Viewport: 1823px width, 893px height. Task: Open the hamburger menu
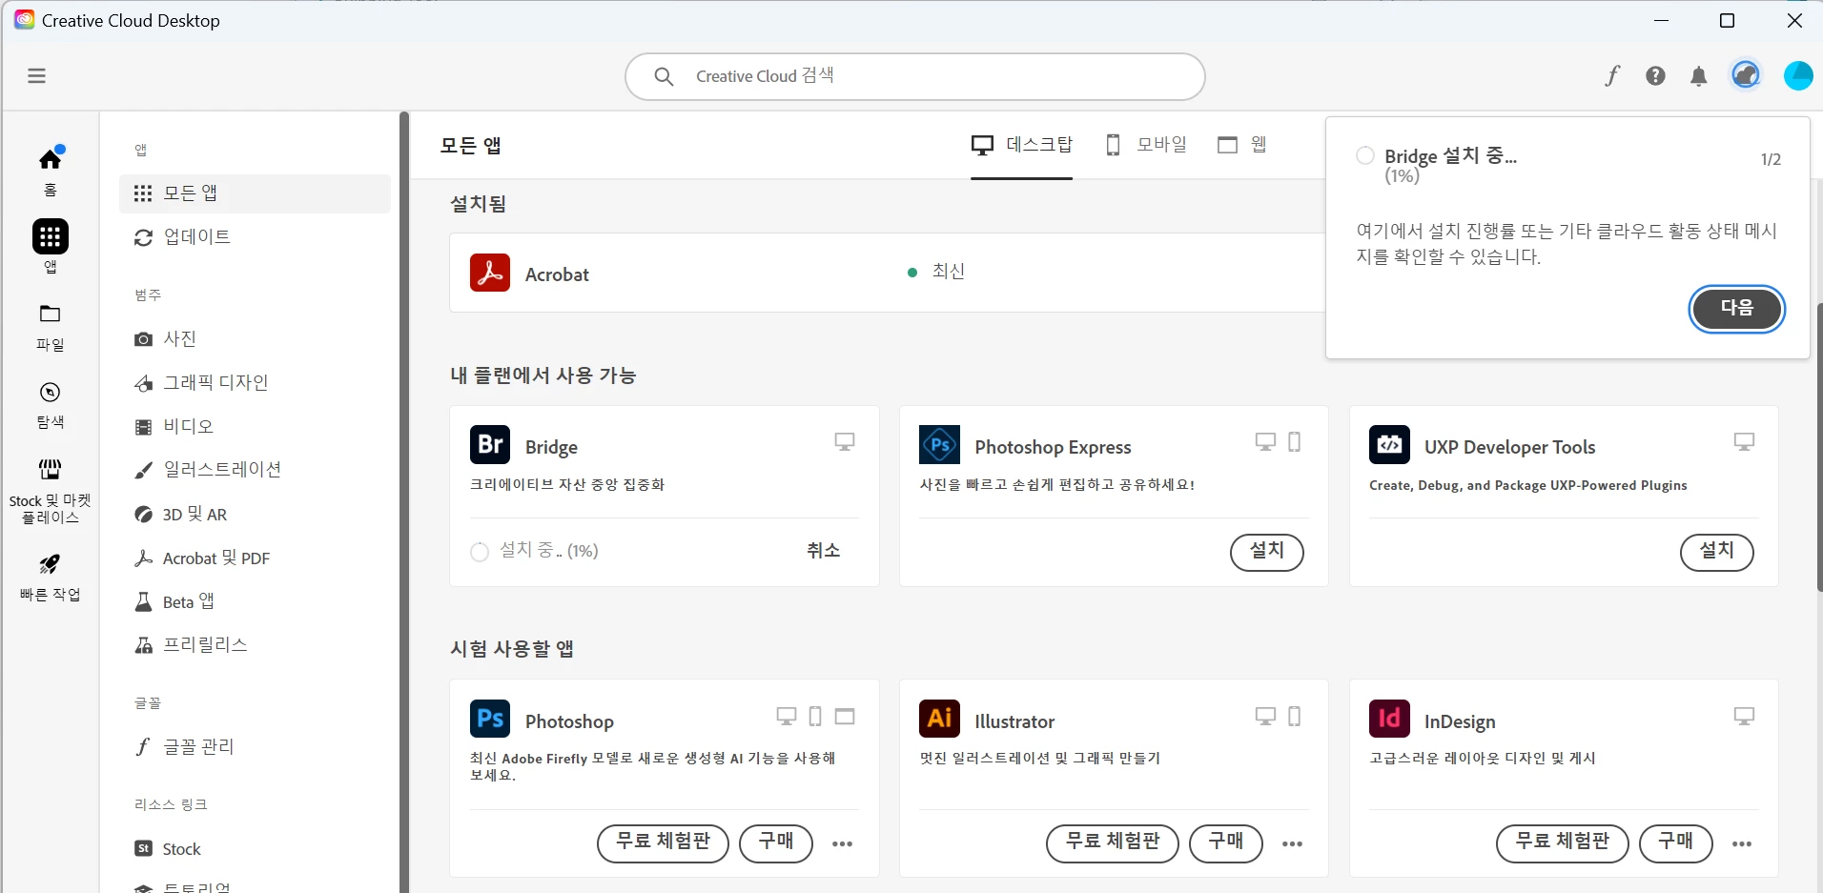tap(36, 76)
